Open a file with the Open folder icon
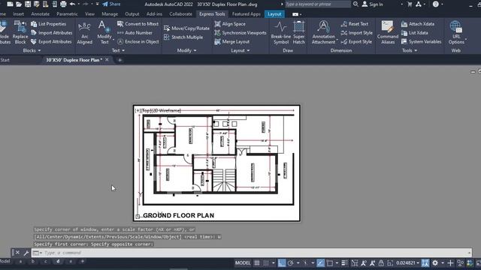Image resolution: width=481 pixels, height=270 pixels. click(19, 4)
